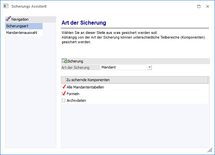The height and width of the screenshot is (155, 215).
Task: Click the Sicherung section icon
Action: [64, 61]
